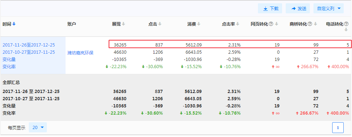Sort by 电话转化 column arrow icon
352x137 pixels.
346,30
